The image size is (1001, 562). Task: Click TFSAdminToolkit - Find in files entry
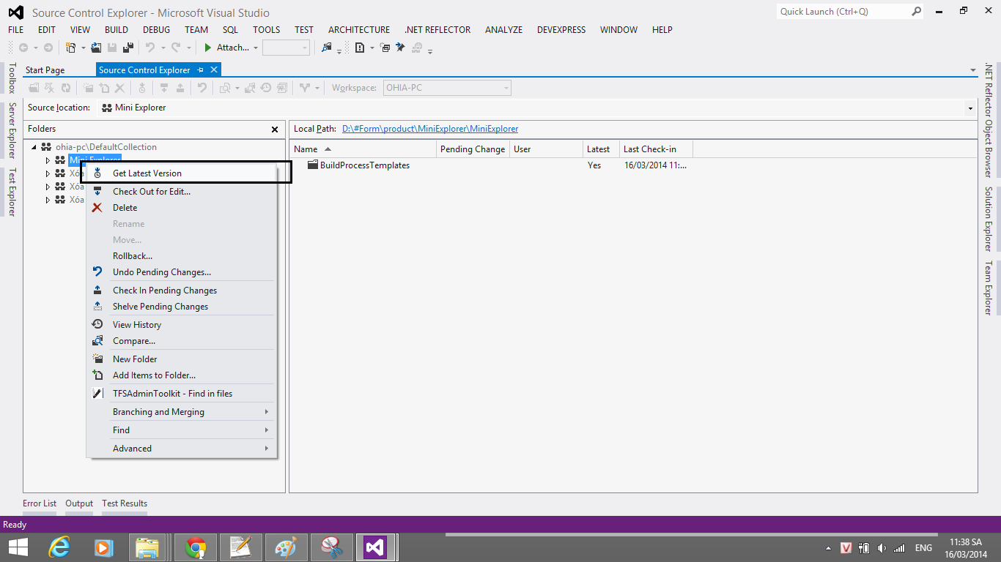(182, 394)
